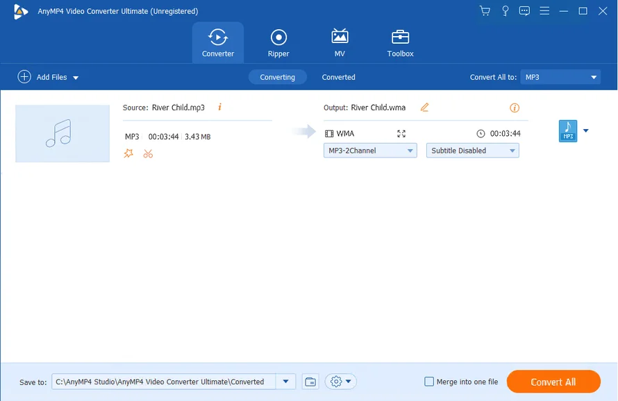Click the Save to path field
This screenshot has width=618, height=401.
pos(164,382)
